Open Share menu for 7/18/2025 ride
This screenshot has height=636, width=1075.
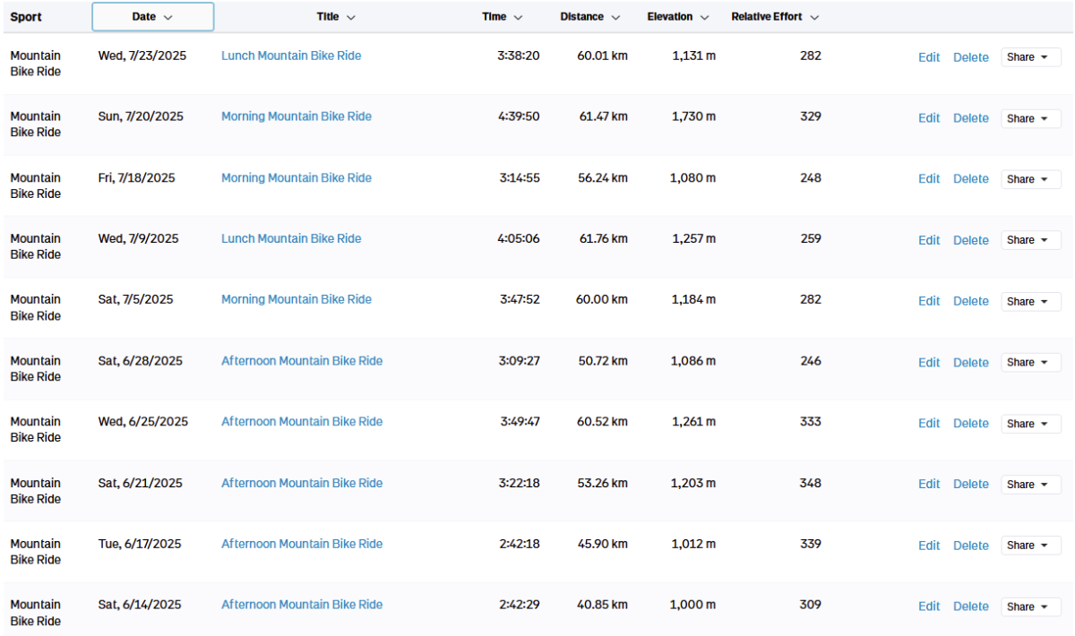(1031, 179)
